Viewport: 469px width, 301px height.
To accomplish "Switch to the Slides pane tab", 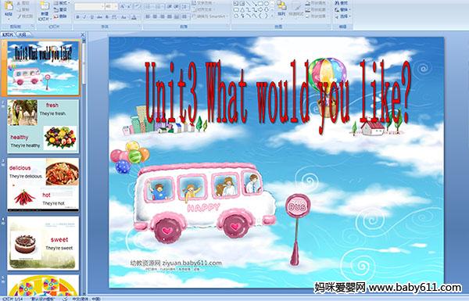I will pyautogui.click(x=8, y=34).
